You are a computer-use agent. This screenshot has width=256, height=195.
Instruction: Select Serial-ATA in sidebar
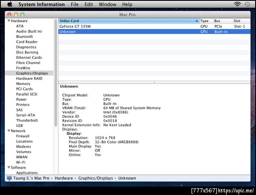26,115
